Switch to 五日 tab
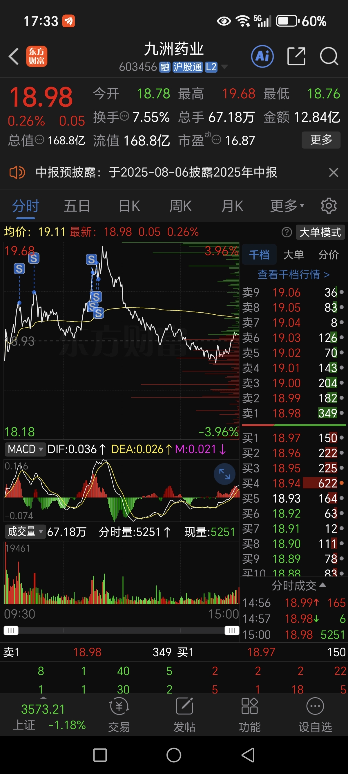This screenshot has height=774, width=348. (x=77, y=206)
